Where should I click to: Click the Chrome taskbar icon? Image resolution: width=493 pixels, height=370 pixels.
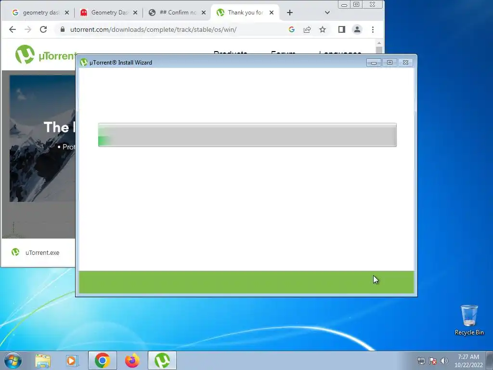click(x=102, y=360)
